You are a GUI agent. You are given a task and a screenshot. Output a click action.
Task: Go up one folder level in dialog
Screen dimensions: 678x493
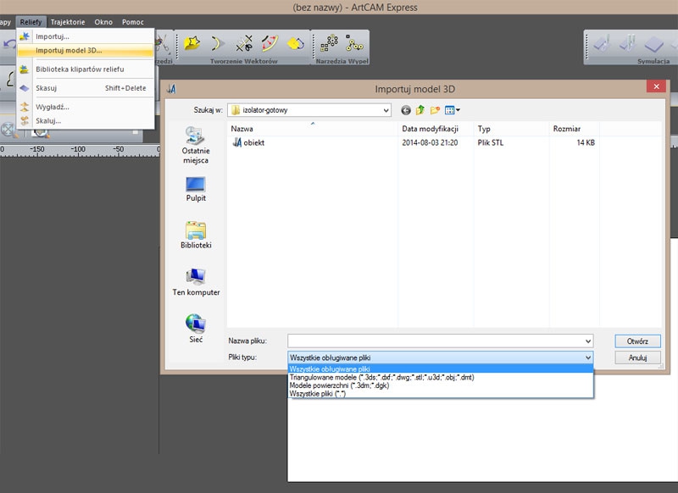[420, 110]
